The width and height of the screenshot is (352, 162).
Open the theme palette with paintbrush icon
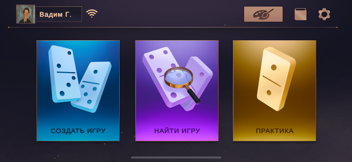coord(263,14)
